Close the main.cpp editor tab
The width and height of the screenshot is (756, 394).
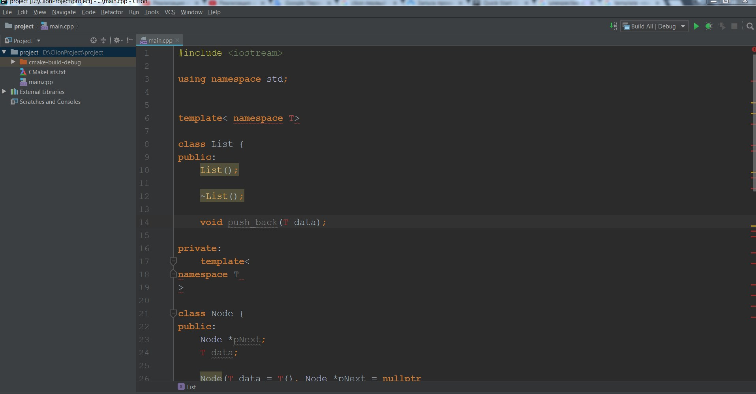pos(178,40)
